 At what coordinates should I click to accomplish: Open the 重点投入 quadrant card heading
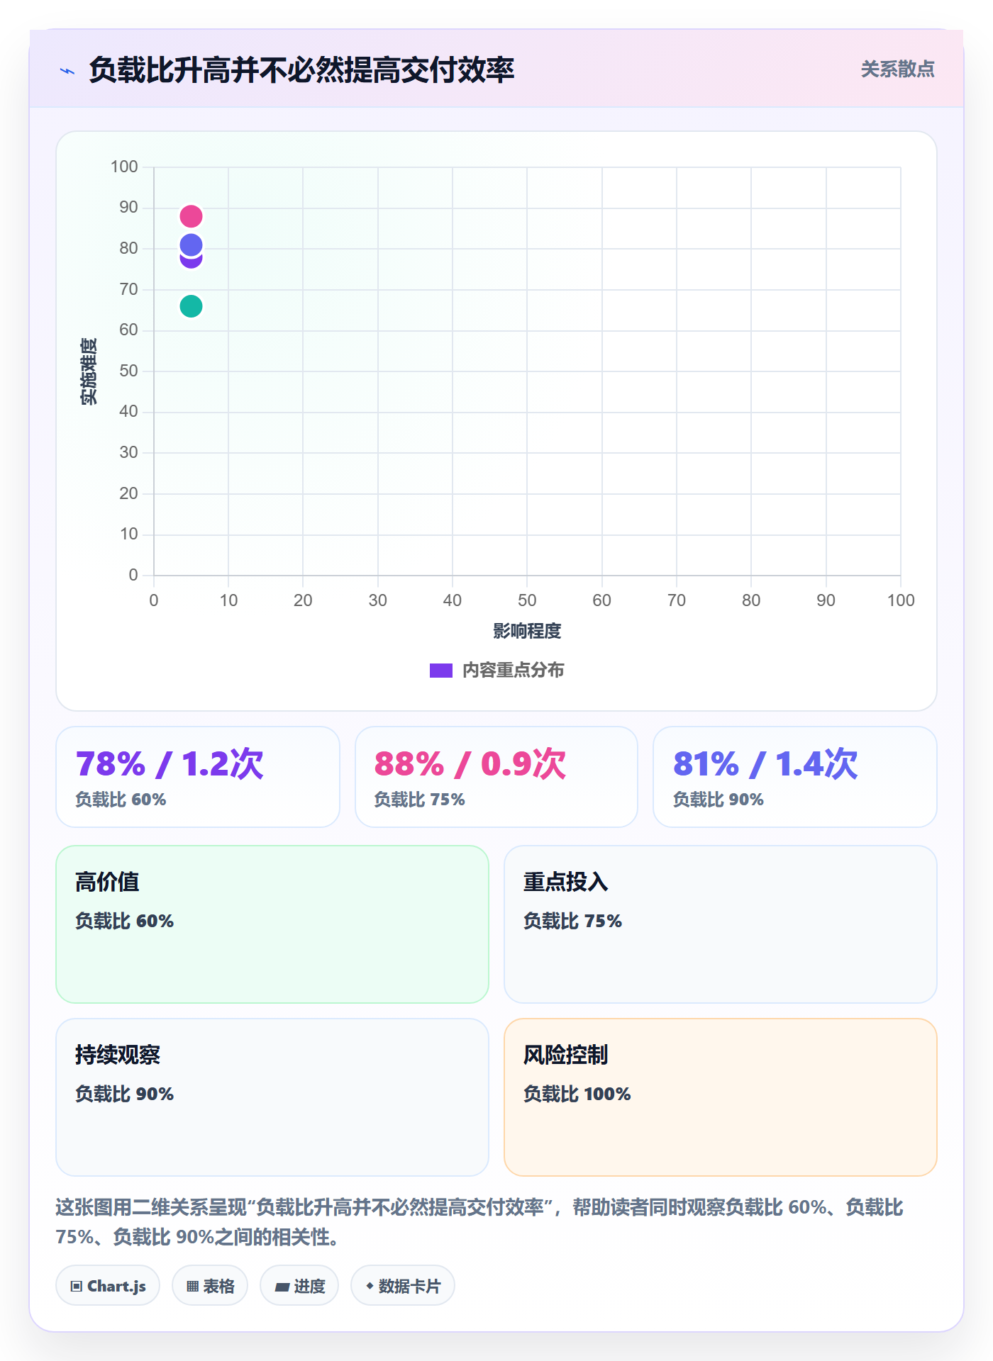[x=566, y=882]
